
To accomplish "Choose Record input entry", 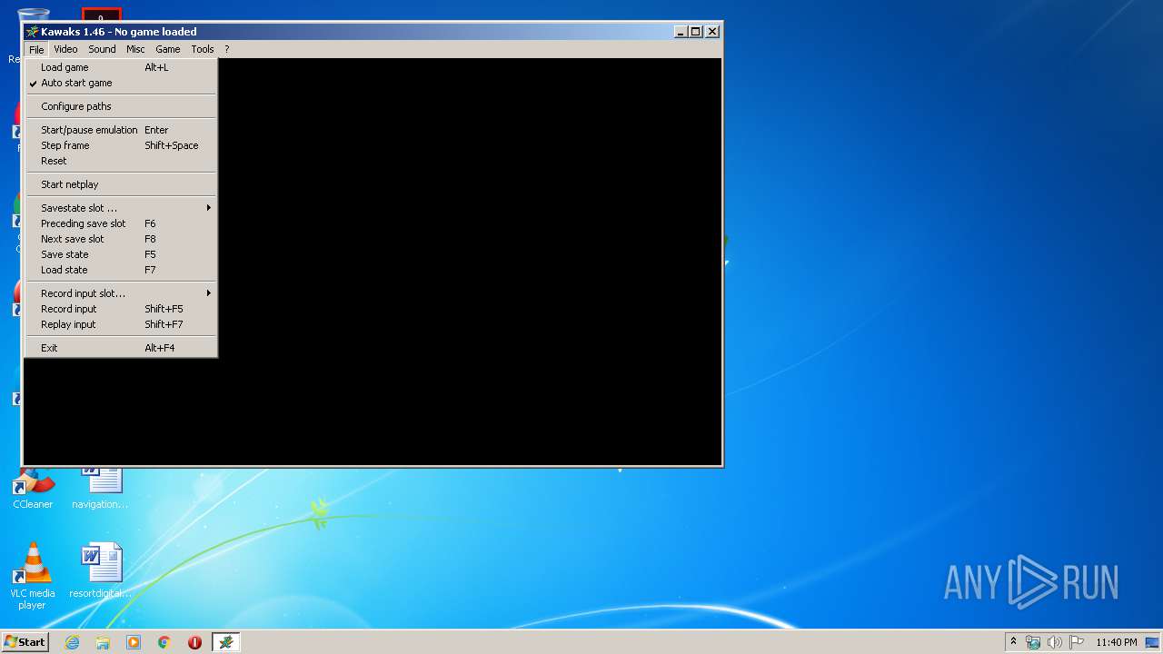I will pyautogui.click(x=120, y=309).
